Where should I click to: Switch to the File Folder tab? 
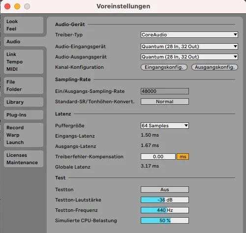[24, 86]
